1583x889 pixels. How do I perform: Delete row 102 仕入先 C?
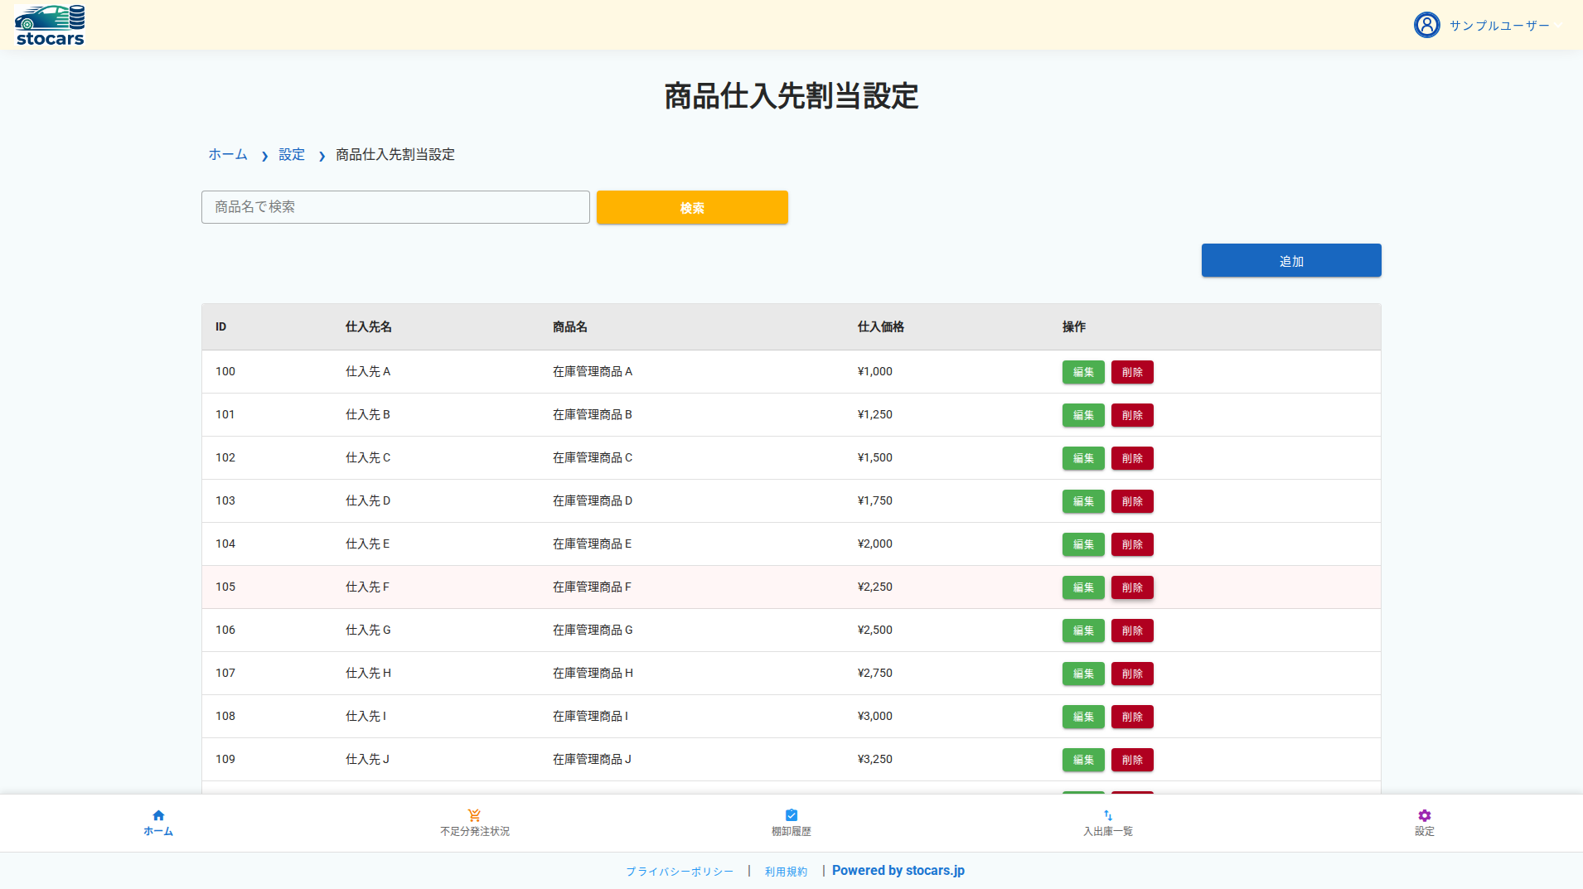point(1132,458)
